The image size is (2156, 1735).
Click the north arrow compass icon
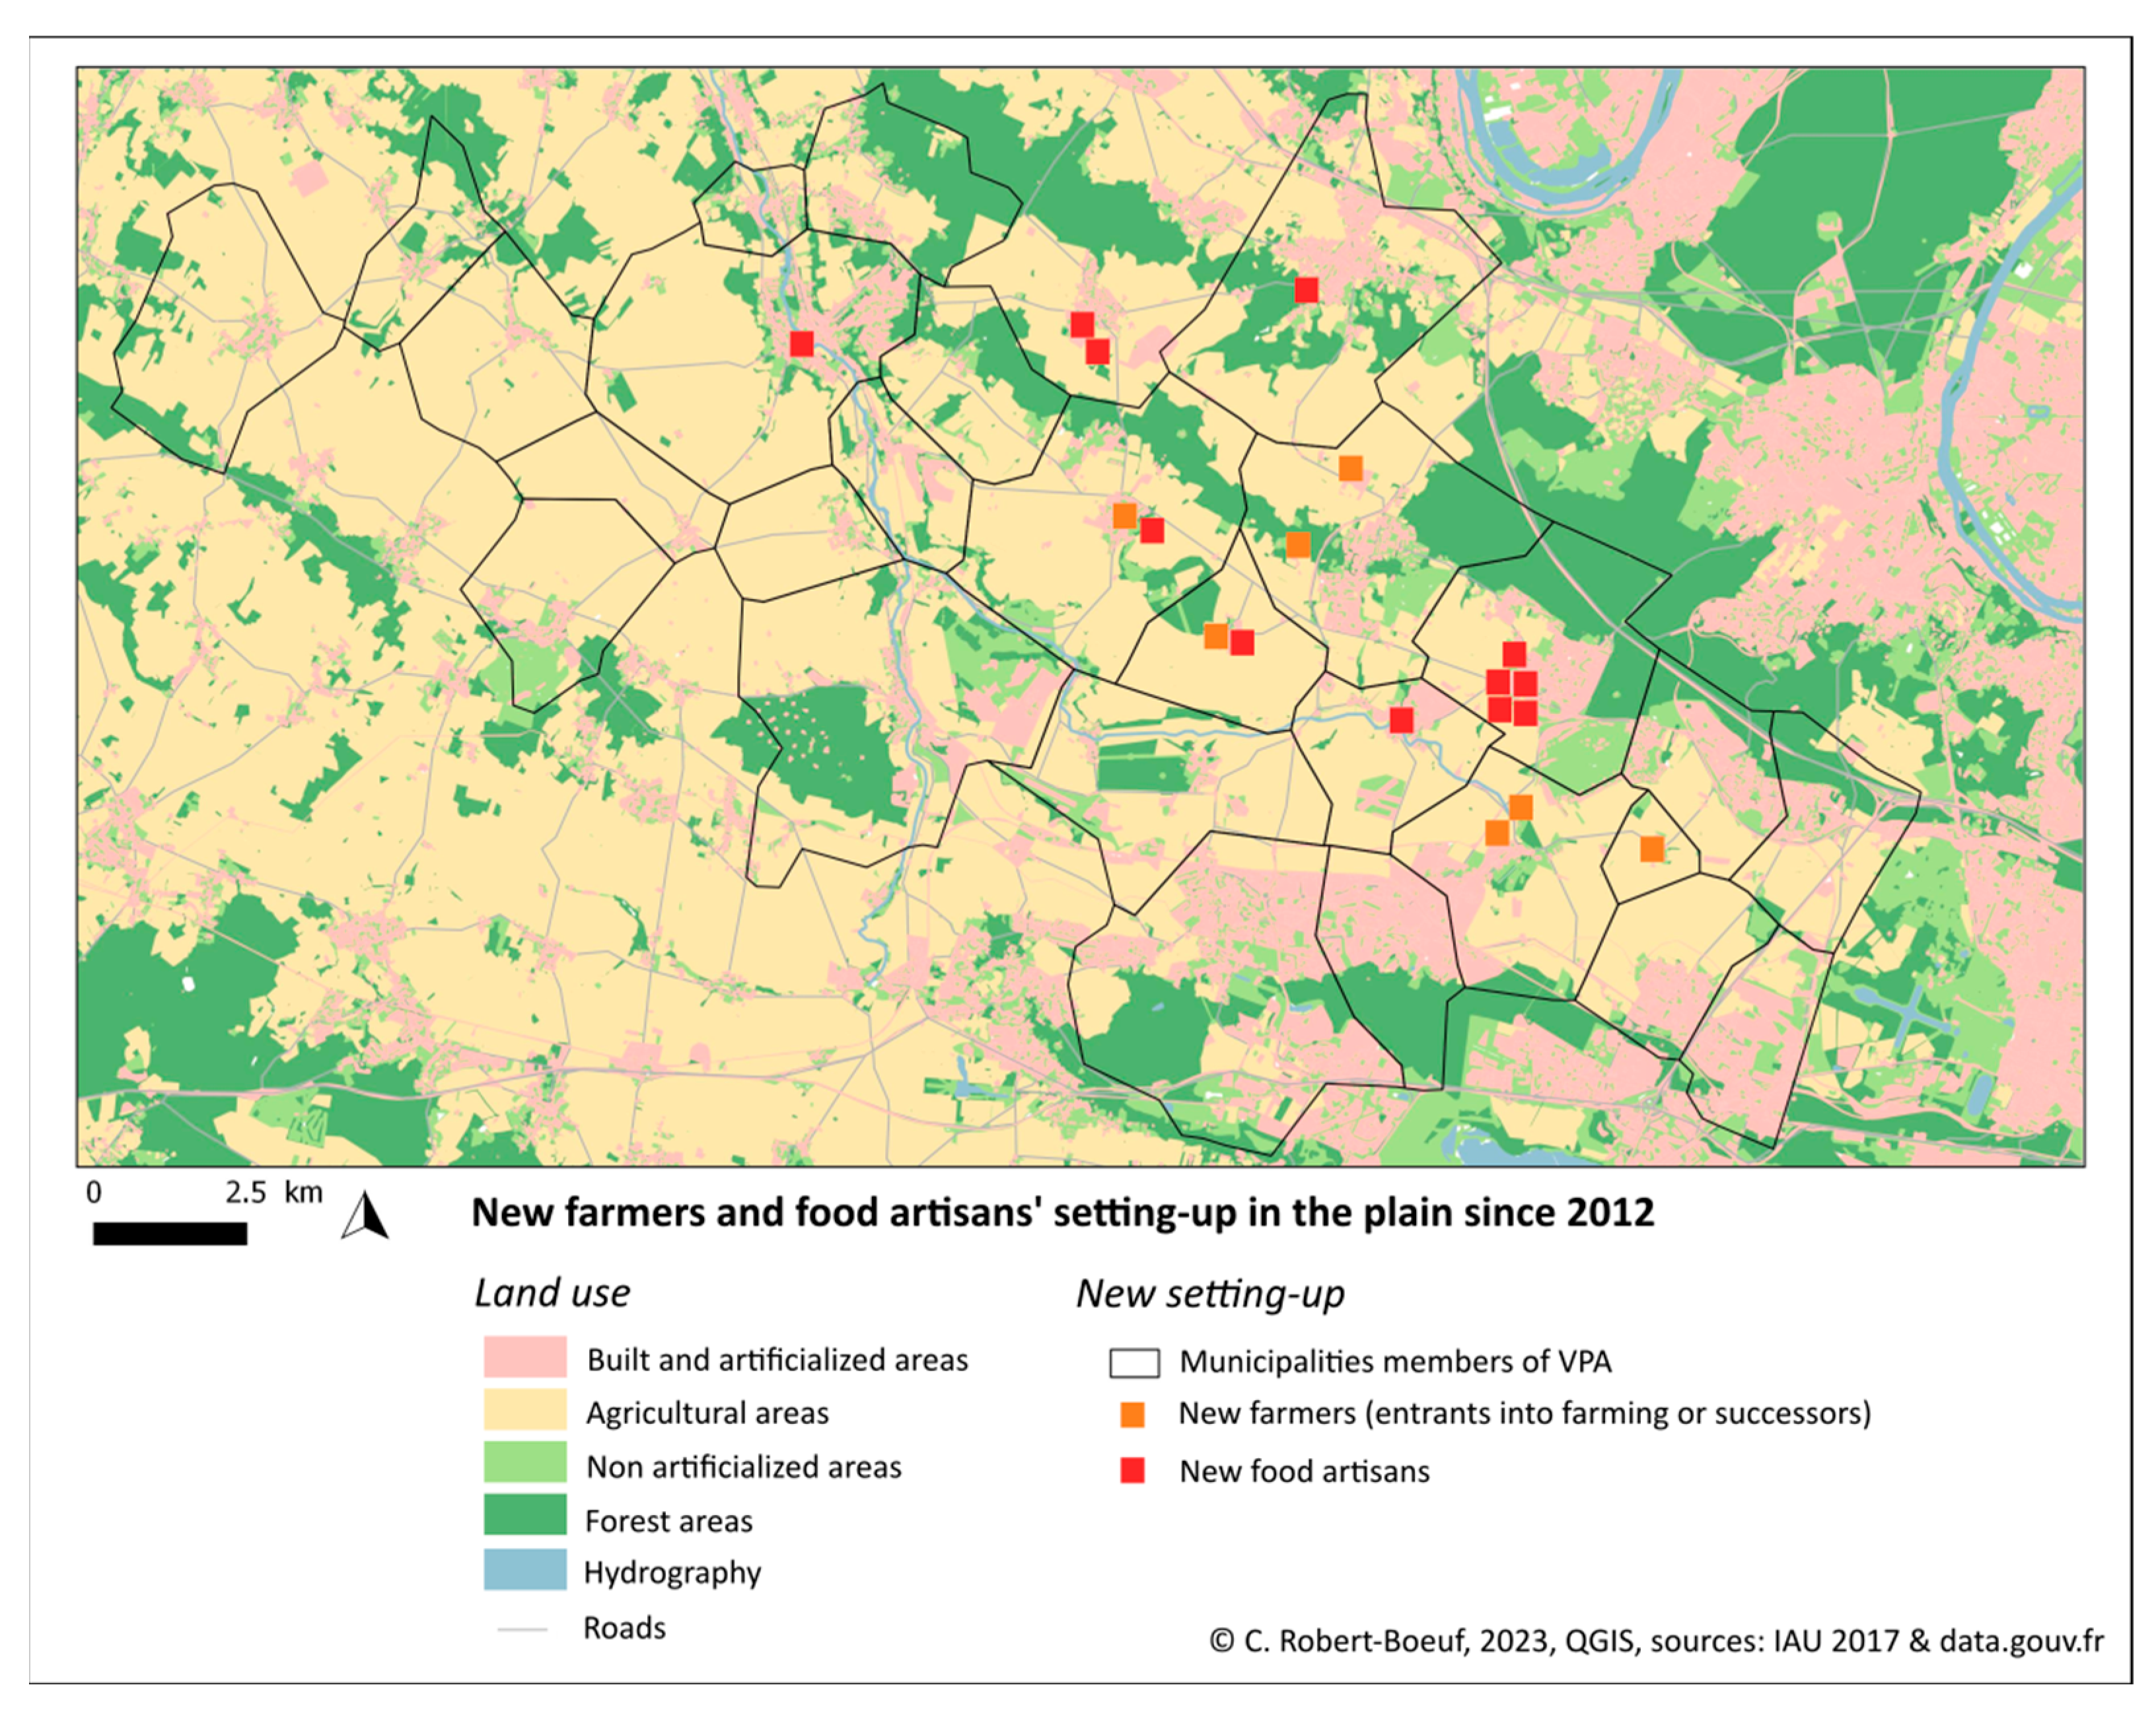[365, 1217]
